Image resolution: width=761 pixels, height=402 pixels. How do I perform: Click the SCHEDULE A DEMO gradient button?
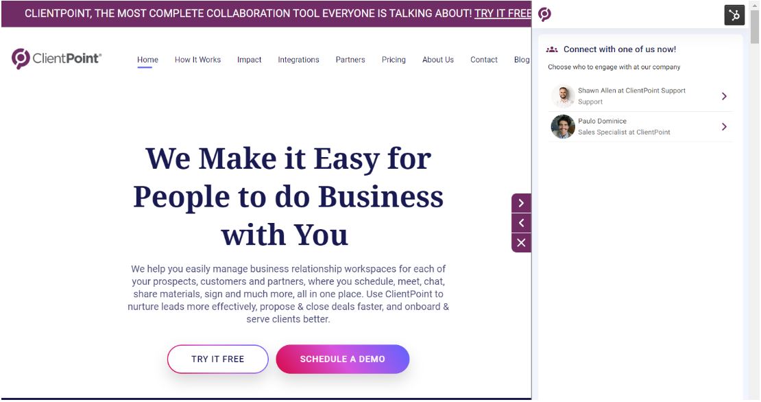(343, 359)
